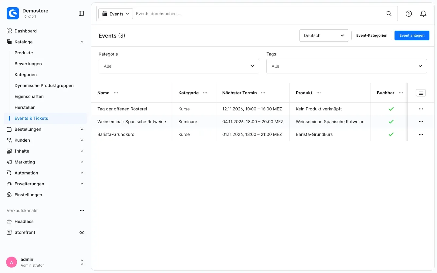Viewport: 437px width, 273px height.
Task: Open the Barista-Grundkurs event name
Action: pos(116,134)
